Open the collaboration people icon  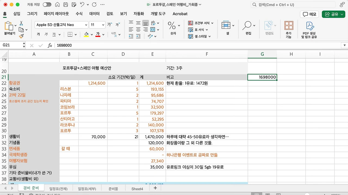click(x=342, y=5)
